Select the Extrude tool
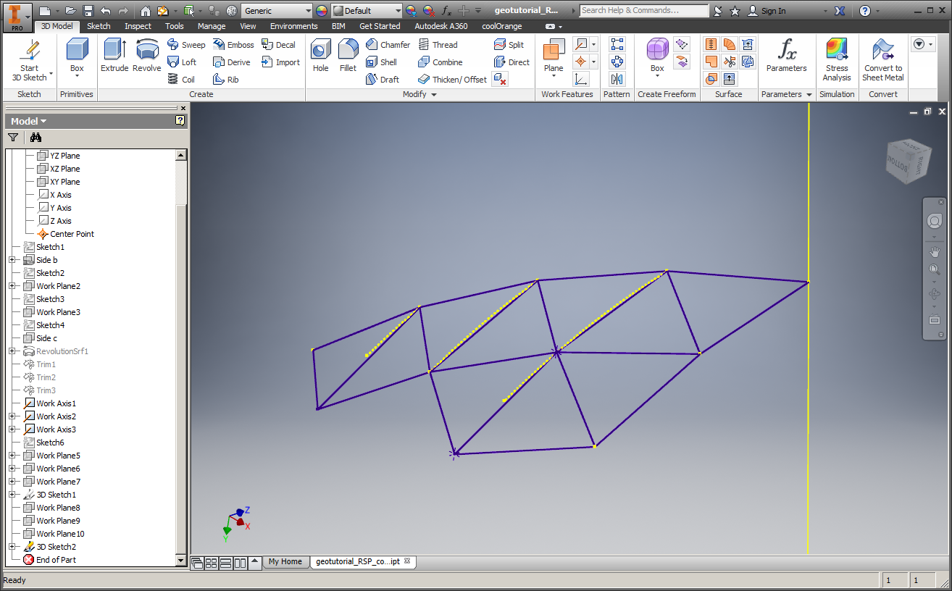Screen dimensions: 952x591 click(114, 56)
